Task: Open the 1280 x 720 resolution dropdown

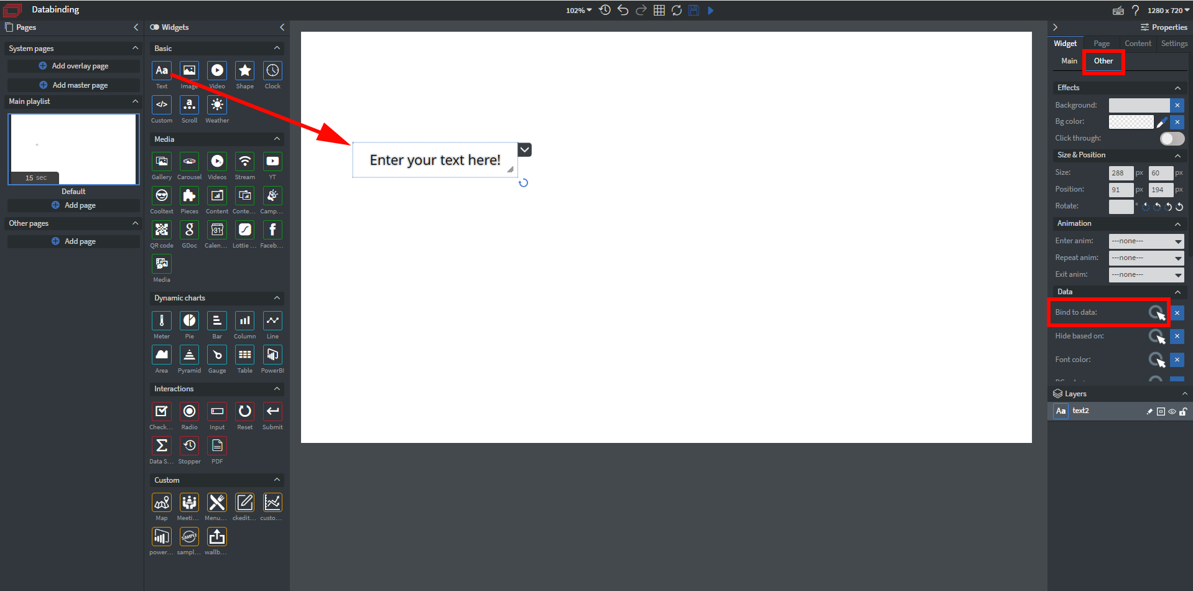Action: 1168,11
